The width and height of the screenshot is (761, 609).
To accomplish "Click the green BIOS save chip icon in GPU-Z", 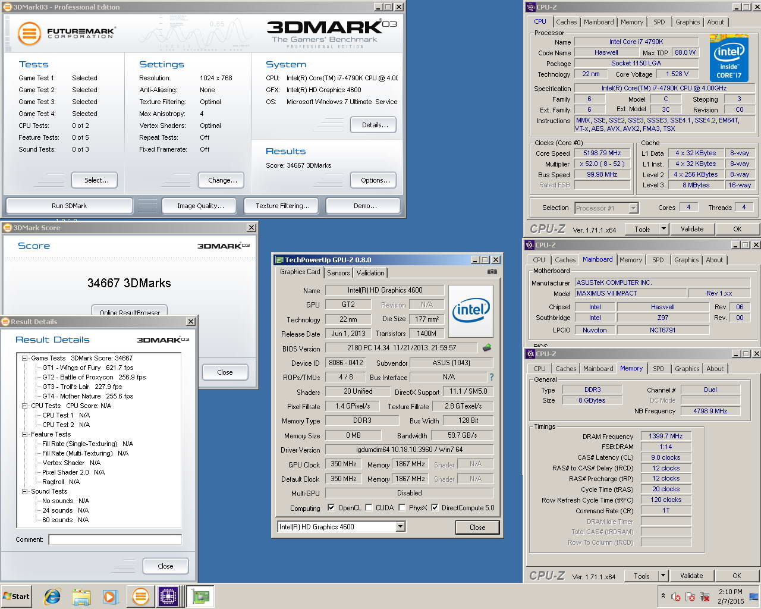I will [486, 348].
